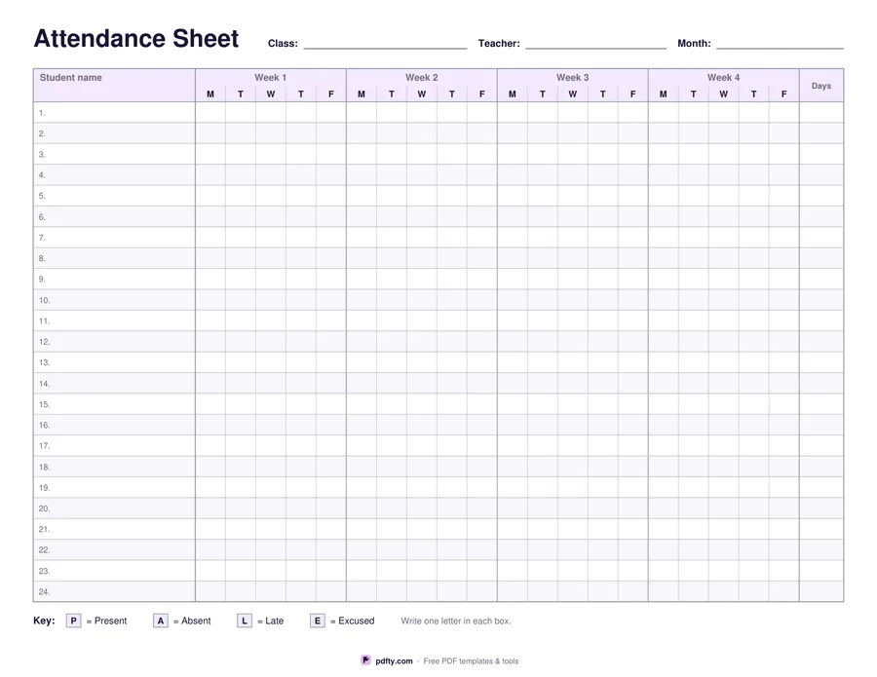Select student name row 16
This screenshot has height=677, width=877.
(x=114, y=425)
